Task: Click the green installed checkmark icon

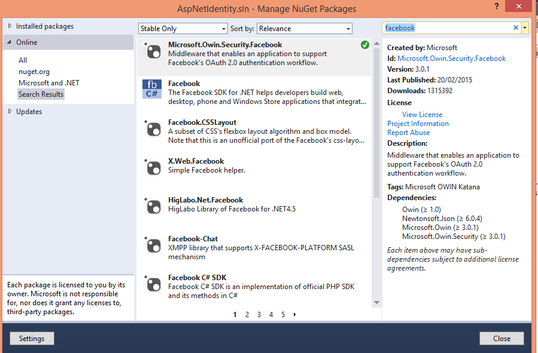Action: point(365,45)
